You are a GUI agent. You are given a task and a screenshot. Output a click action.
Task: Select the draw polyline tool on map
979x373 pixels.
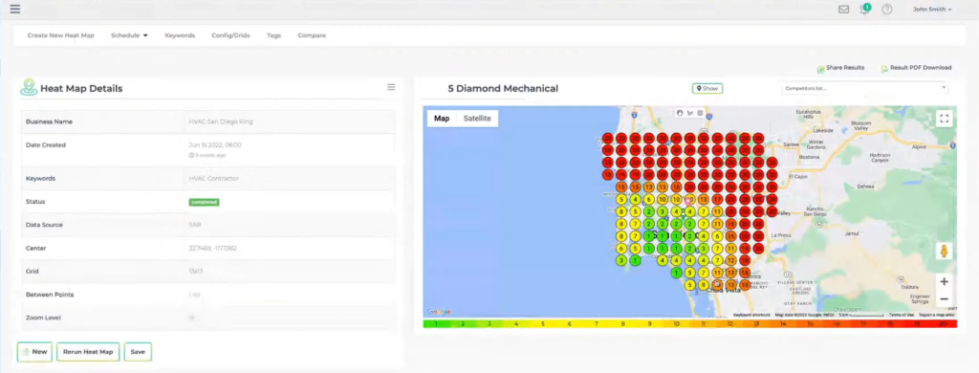[690, 113]
